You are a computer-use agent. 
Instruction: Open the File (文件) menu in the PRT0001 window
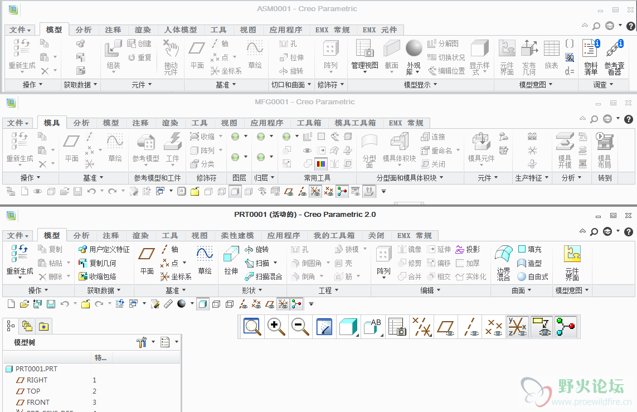(19, 236)
